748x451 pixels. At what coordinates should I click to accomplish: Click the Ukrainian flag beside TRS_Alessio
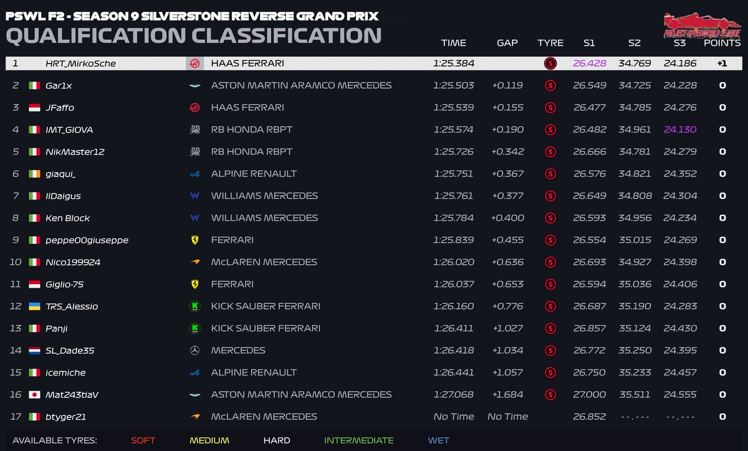pos(34,306)
